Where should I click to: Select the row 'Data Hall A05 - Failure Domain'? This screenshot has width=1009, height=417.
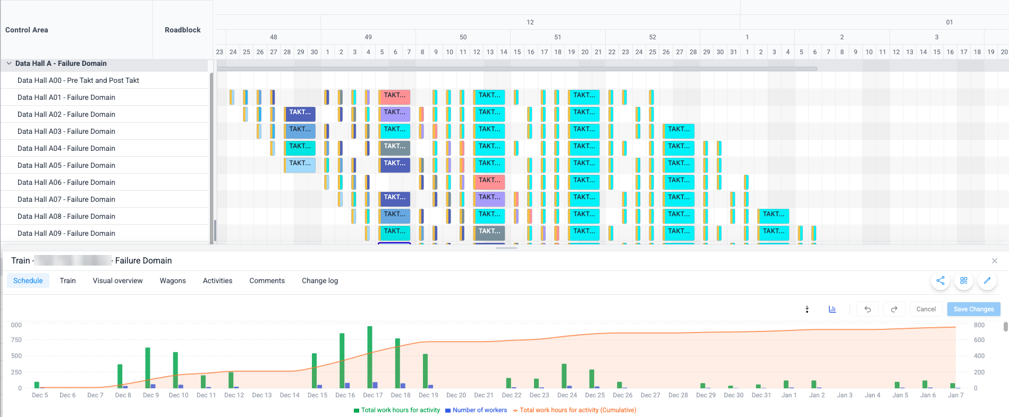click(x=104, y=165)
